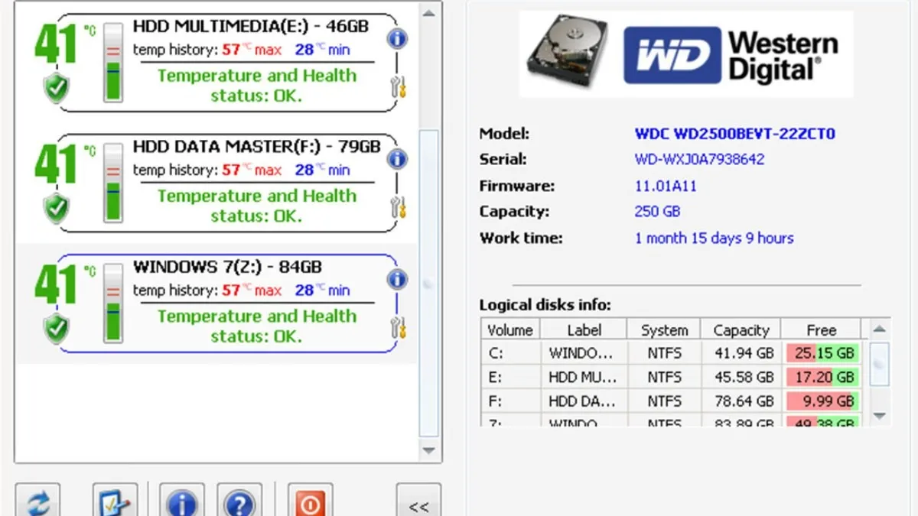Sort by Free column header

click(821, 330)
